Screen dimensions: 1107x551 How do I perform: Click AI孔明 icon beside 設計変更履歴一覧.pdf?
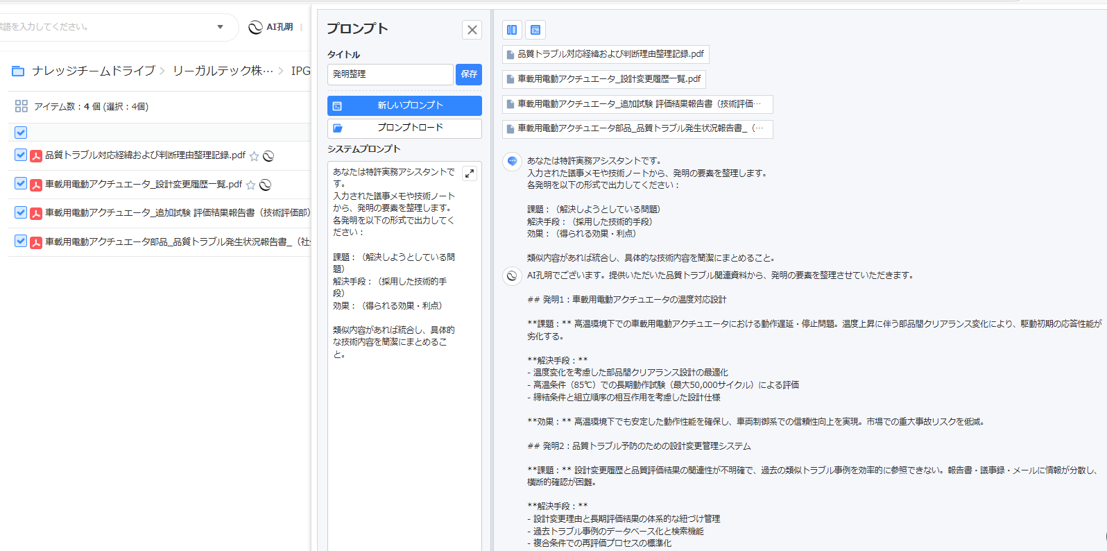pyautogui.click(x=265, y=185)
